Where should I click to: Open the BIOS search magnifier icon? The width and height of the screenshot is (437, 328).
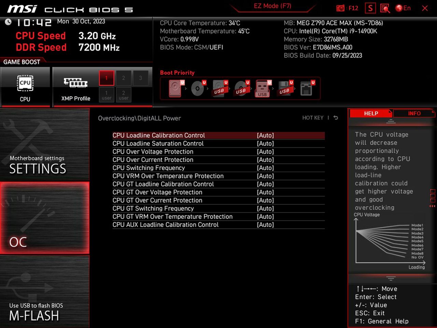pos(385,8)
